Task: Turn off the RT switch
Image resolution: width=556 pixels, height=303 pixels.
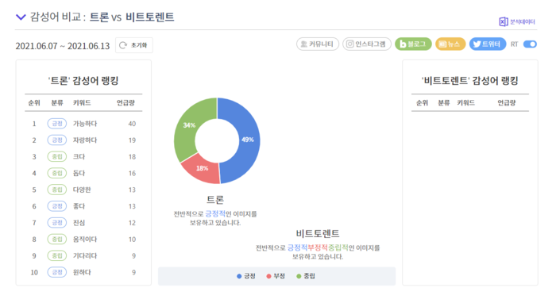Action: coord(530,44)
